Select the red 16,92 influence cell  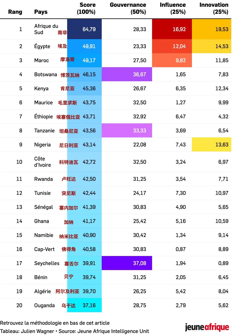click(172, 29)
